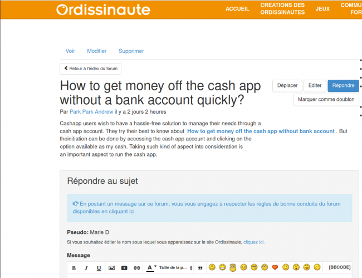The width and height of the screenshot is (362, 278).
Task: Open the font size dropdown
Action: (175, 268)
